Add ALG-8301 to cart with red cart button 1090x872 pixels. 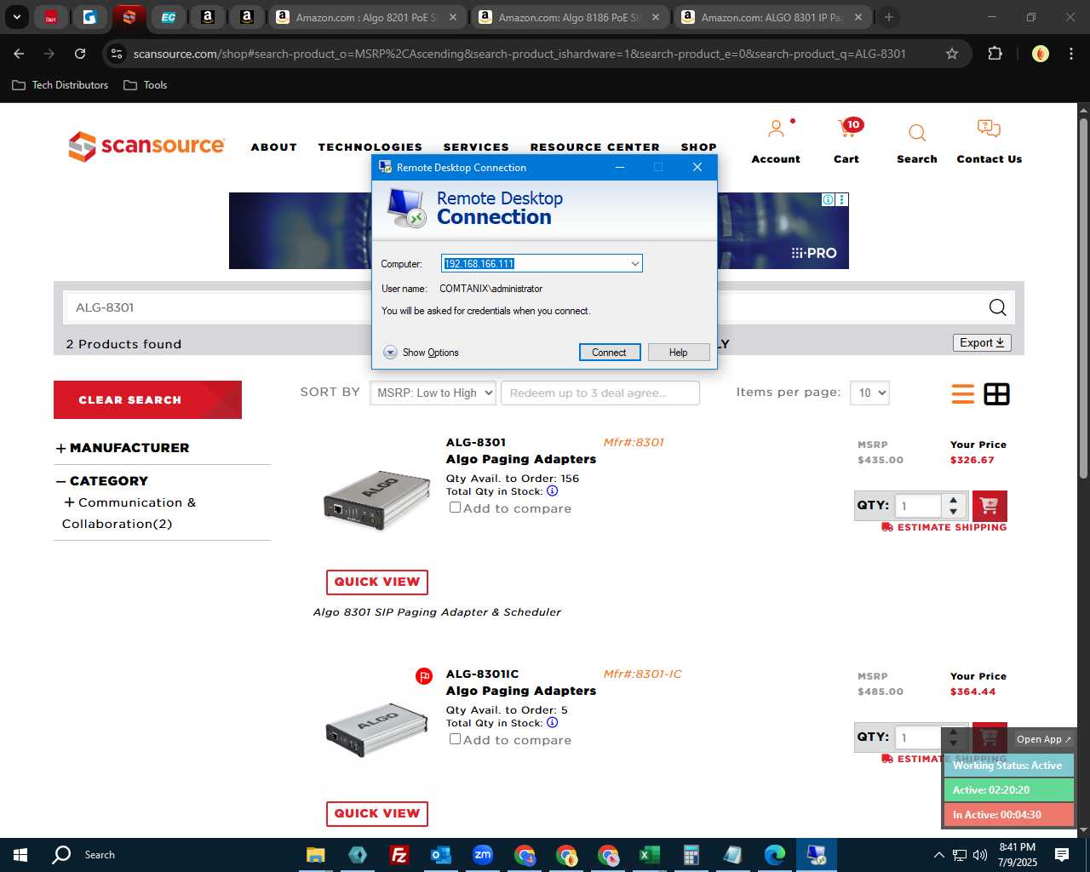point(990,506)
